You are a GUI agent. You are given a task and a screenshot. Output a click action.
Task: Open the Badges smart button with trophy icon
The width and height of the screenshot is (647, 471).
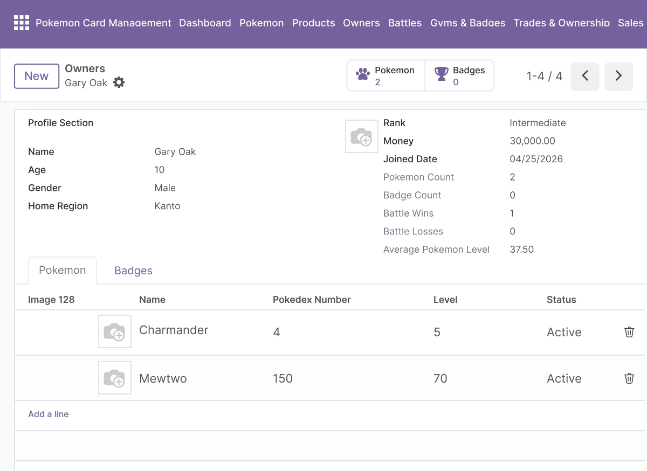[459, 75]
